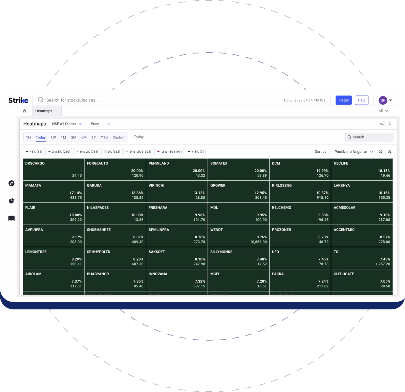Zoom in the heatmap tiles
The height and width of the screenshot is (392, 405).
coord(390,152)
